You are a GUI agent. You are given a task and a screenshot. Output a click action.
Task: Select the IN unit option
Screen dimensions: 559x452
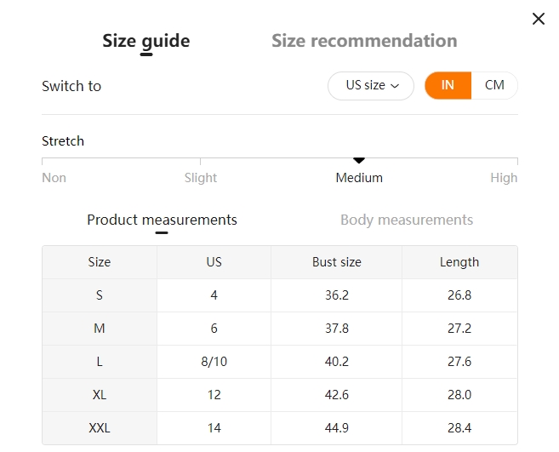click(448, 86)
